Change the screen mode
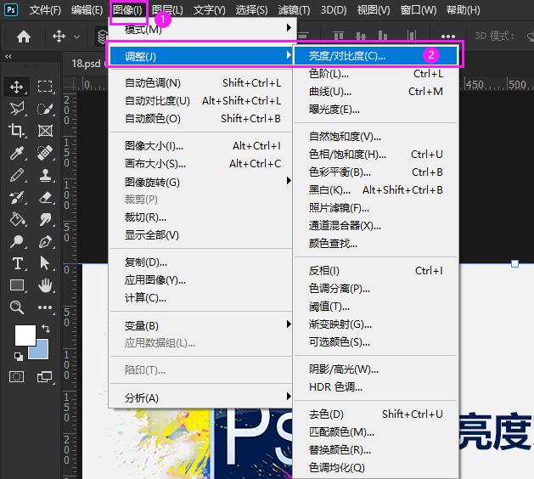534x479 pixels. 44,376
